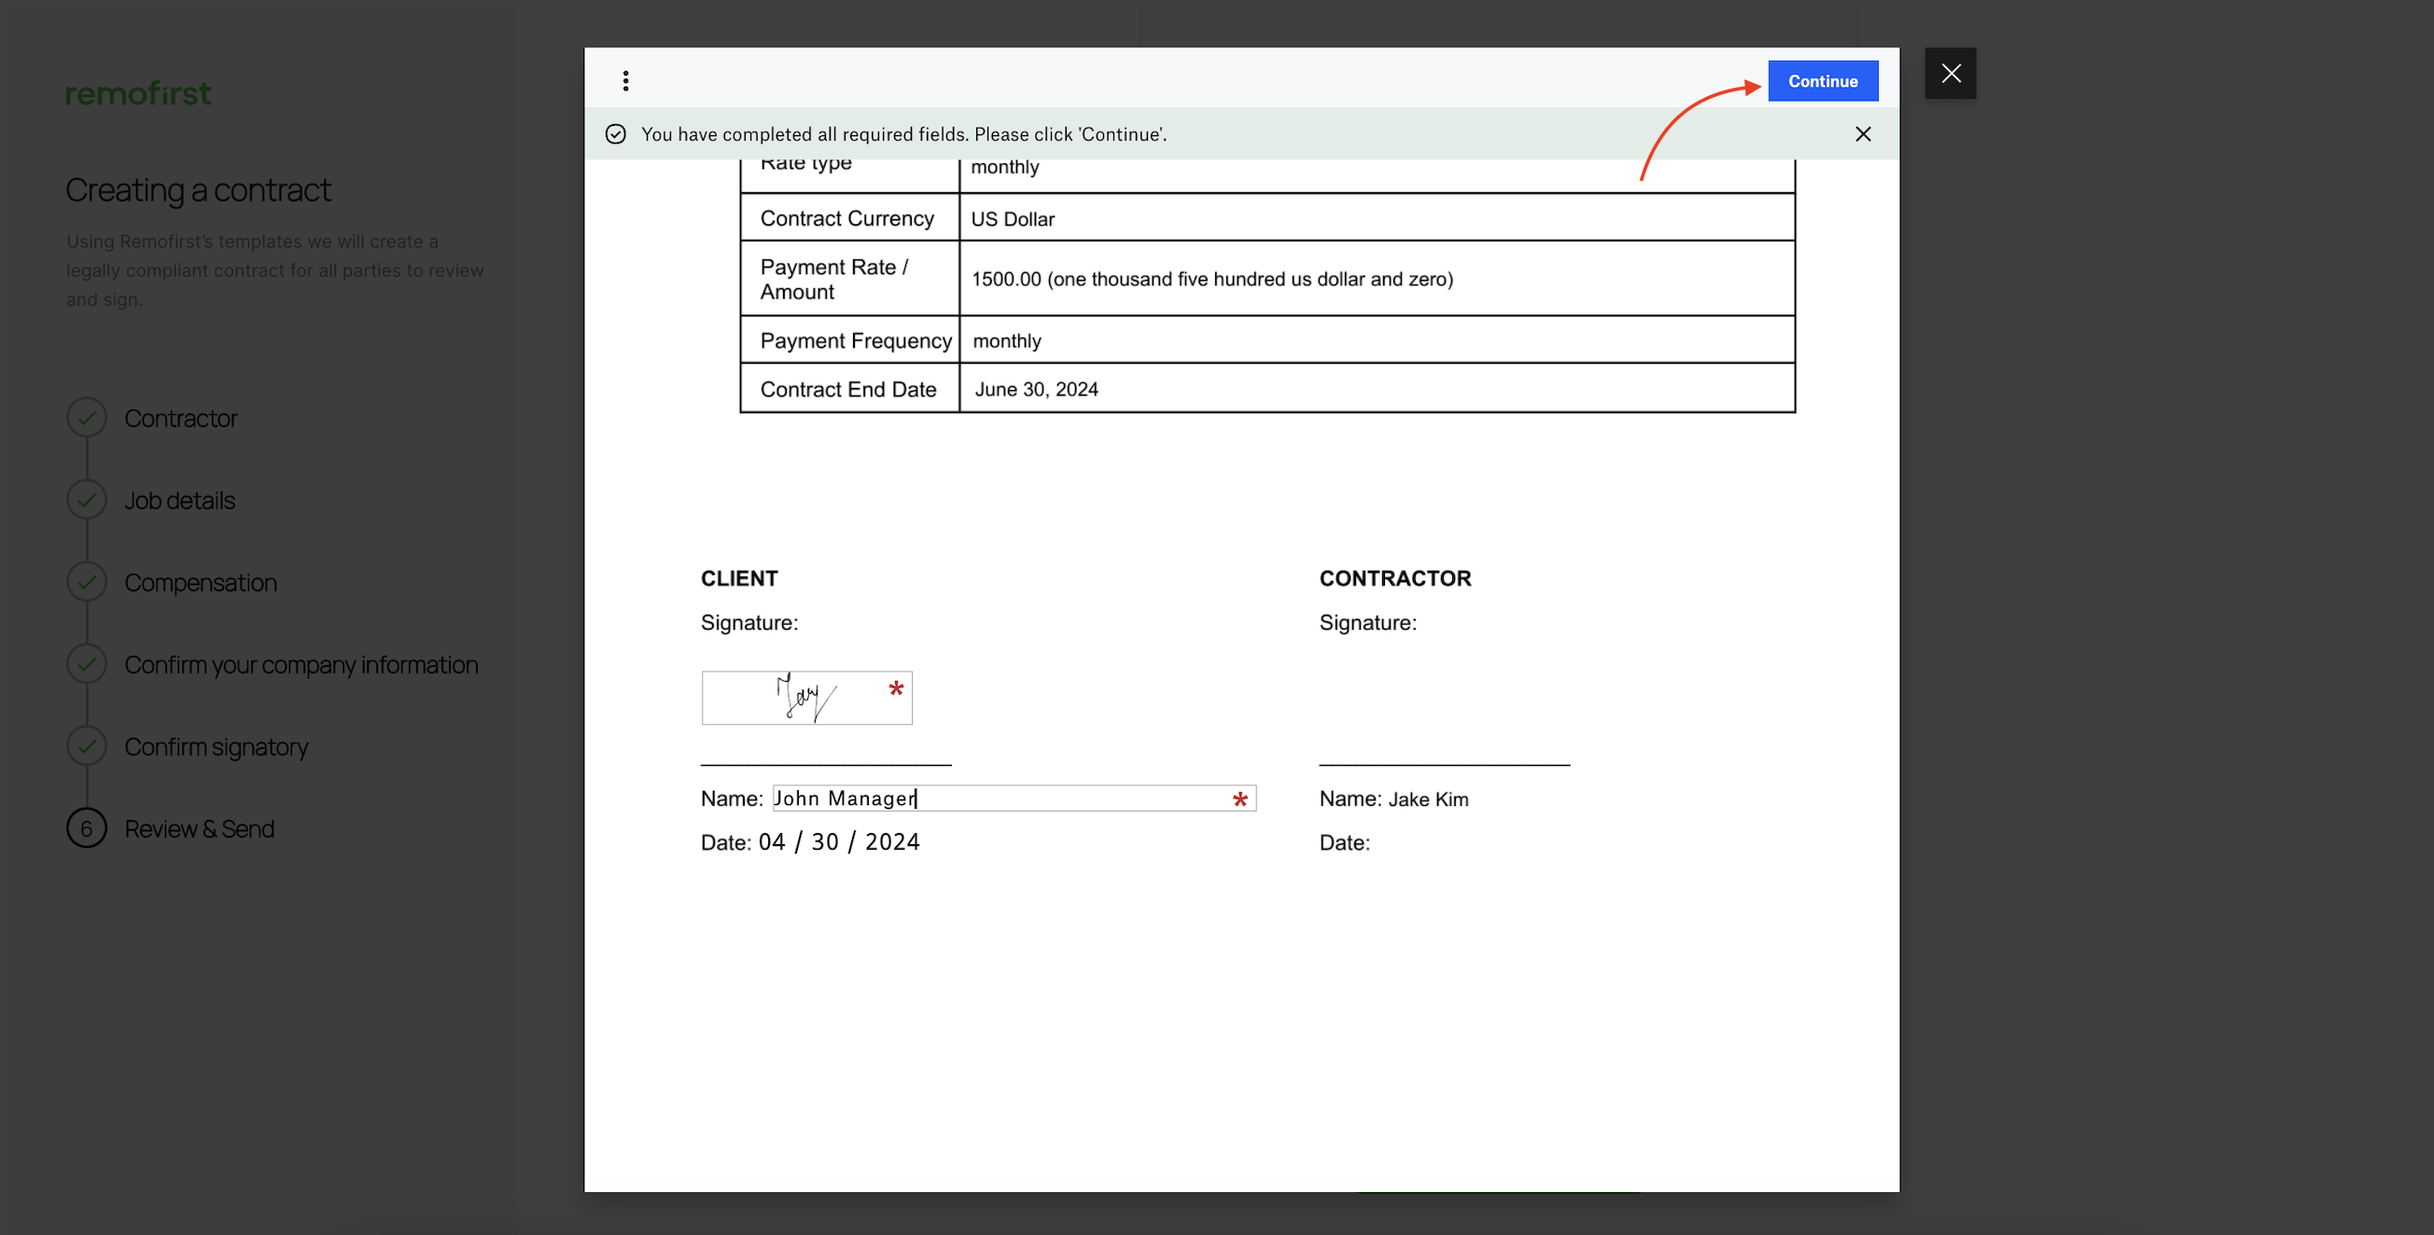Click the client signature box
The height and width of the screenshot is (1235, 2434).
807,698
